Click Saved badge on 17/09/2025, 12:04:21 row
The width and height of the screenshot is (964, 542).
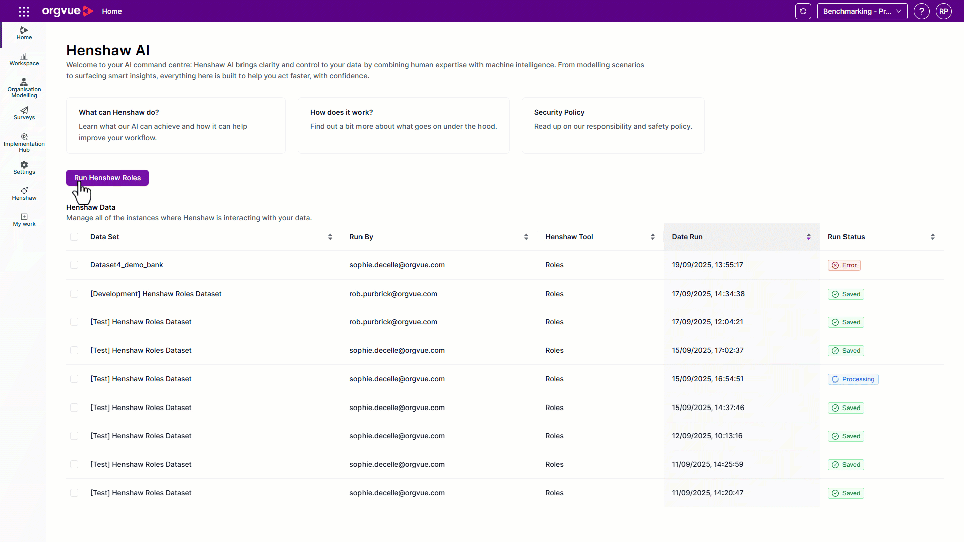(x=846, y=322)
